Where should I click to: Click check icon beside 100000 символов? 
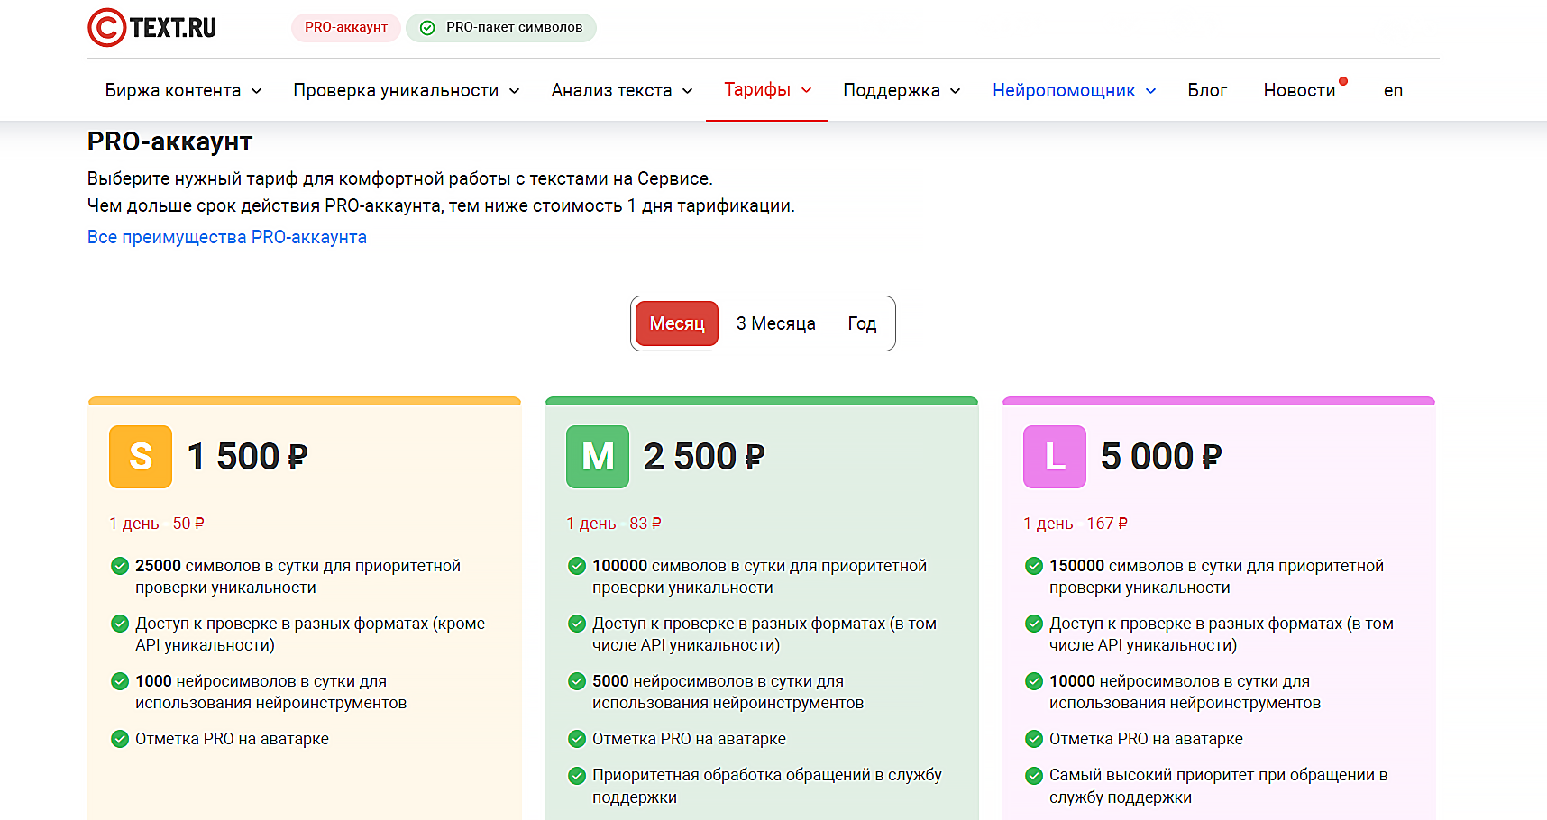[576, 566]
